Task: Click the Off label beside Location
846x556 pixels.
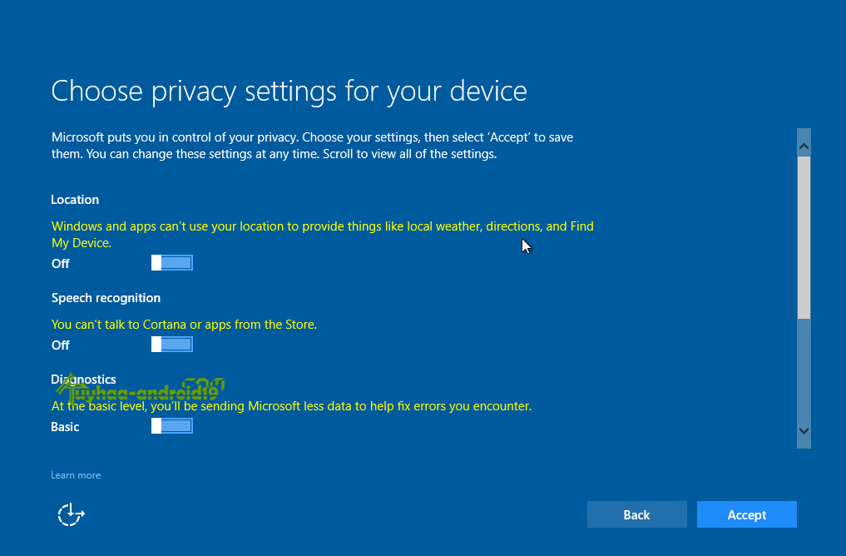Action: click(x=60, y=263)
